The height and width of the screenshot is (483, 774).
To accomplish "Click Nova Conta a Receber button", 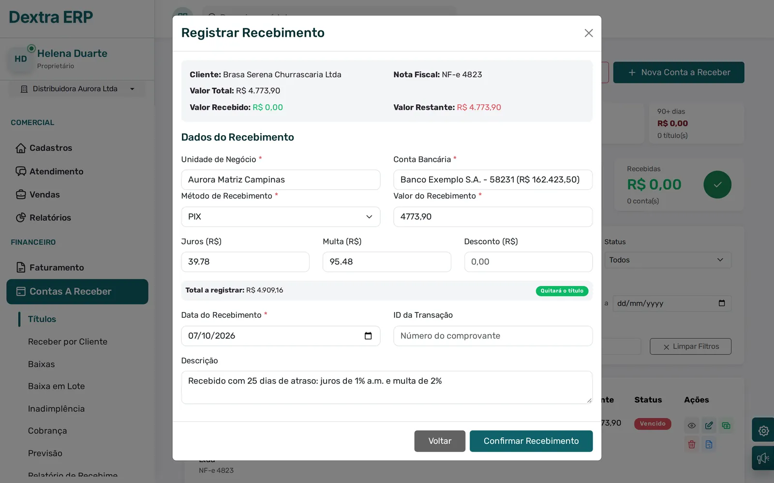I will 679,72.
